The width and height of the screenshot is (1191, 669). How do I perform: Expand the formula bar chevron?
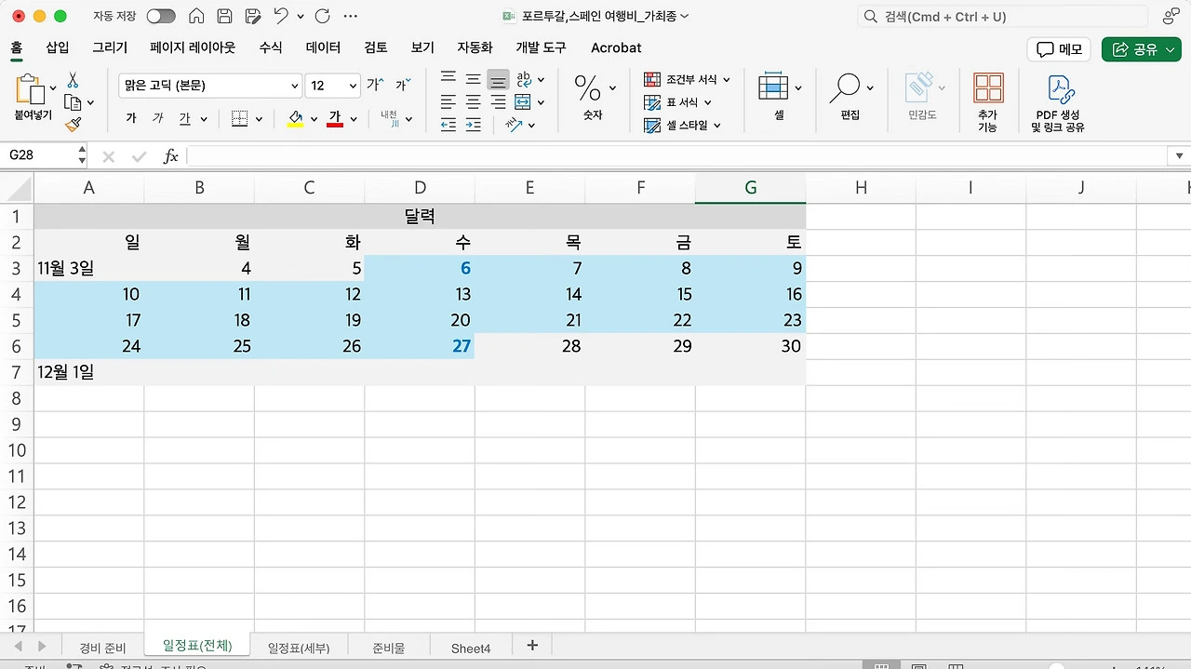[1179, 156]
